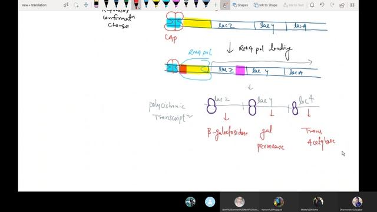Toggle draw with touch mode
This screenshot has height=212, width=377.
click(x=225, y=5)
